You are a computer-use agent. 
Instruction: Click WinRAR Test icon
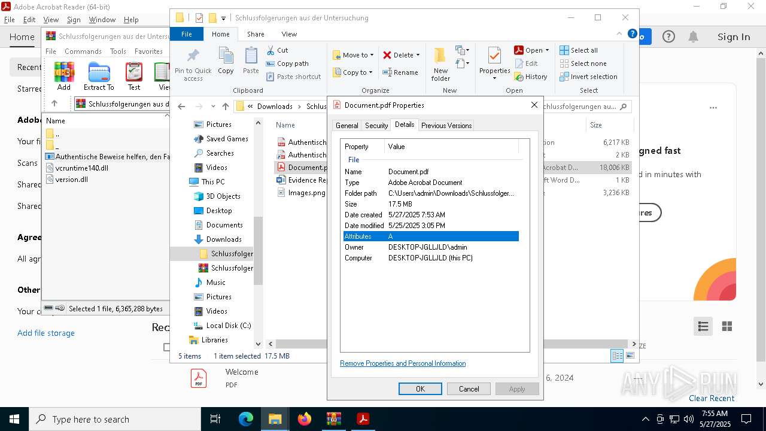[x=134, y=71]
